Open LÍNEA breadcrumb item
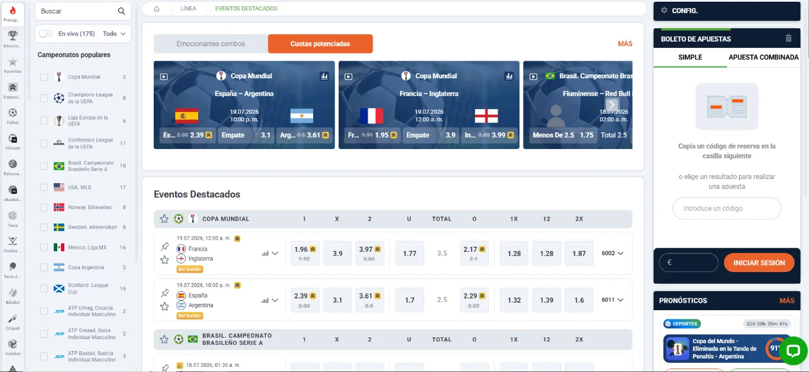The width and height of the screenshot is (809, 372). coord(188,9)
